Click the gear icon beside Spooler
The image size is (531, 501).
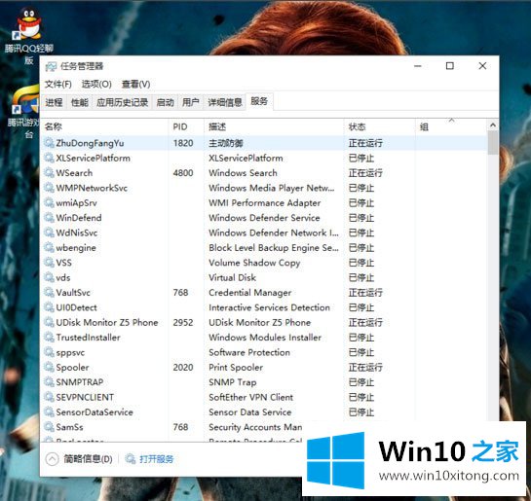(50, 367)
